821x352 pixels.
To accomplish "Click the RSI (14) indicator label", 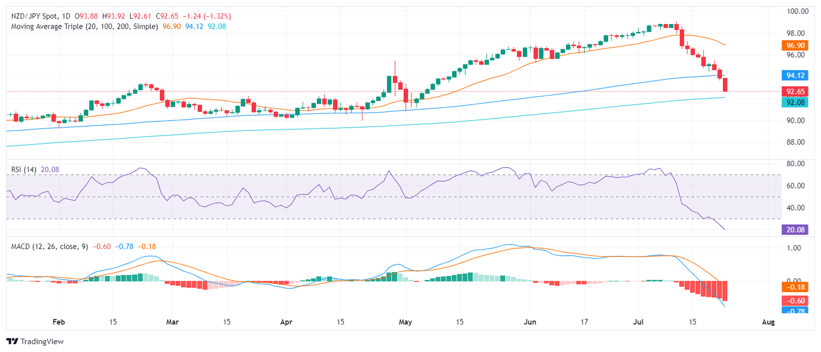I will pyautogui.click(x=24, y=169).
